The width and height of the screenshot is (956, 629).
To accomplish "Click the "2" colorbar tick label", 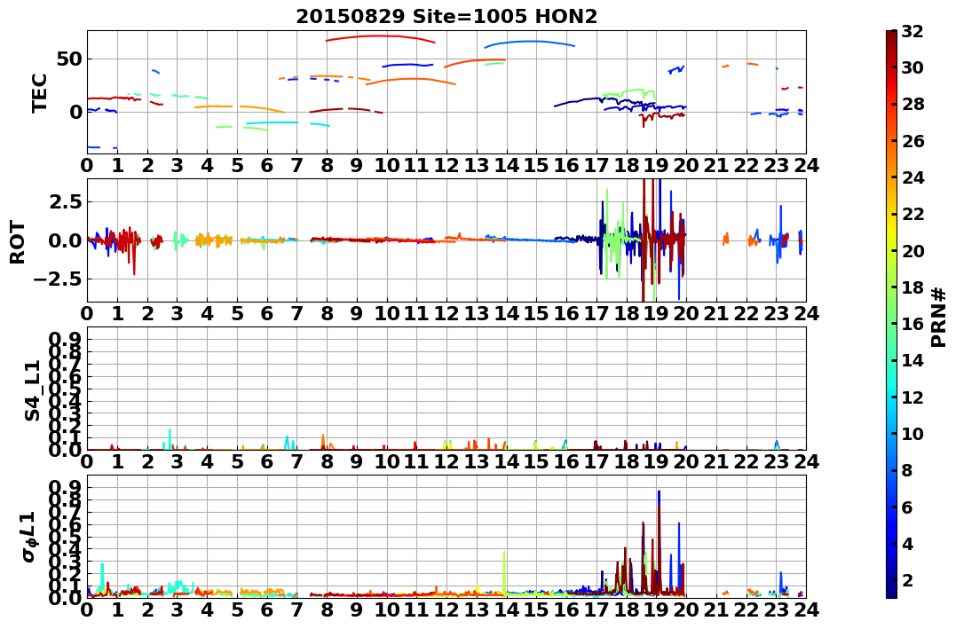I will tap(906, 579).
